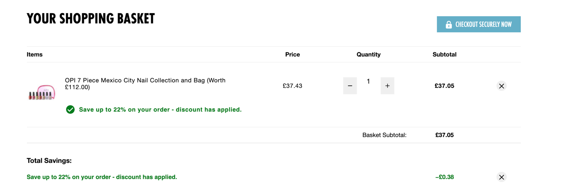This screenshot has width=569, height=191.
Task: Click the Checkout Securely Now button
Action: (x=478, y=24)
